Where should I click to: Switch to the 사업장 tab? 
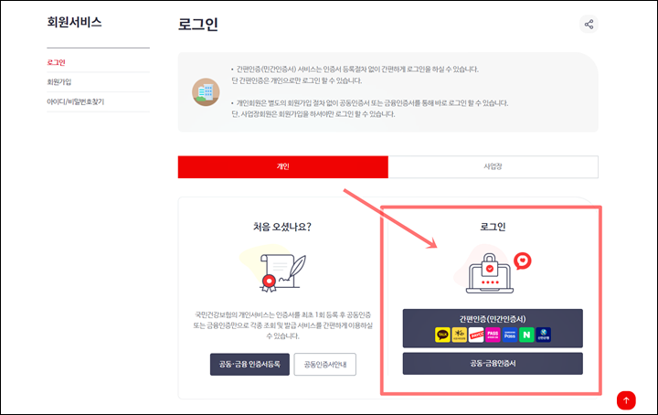493,166
